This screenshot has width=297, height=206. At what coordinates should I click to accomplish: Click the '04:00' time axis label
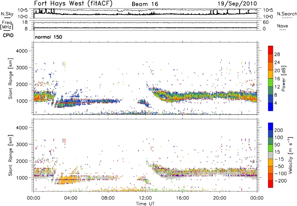pos(71,198)
